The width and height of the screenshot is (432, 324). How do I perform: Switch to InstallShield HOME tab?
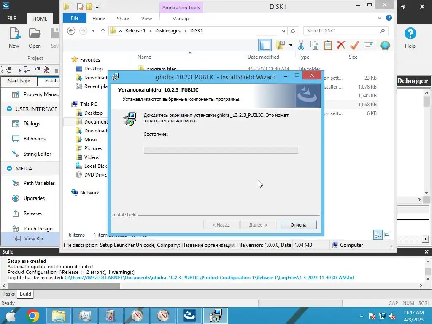click(x=40, y=19)
